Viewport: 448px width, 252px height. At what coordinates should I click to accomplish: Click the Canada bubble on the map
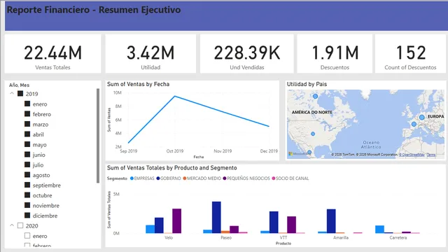click(x=315, y=97)
